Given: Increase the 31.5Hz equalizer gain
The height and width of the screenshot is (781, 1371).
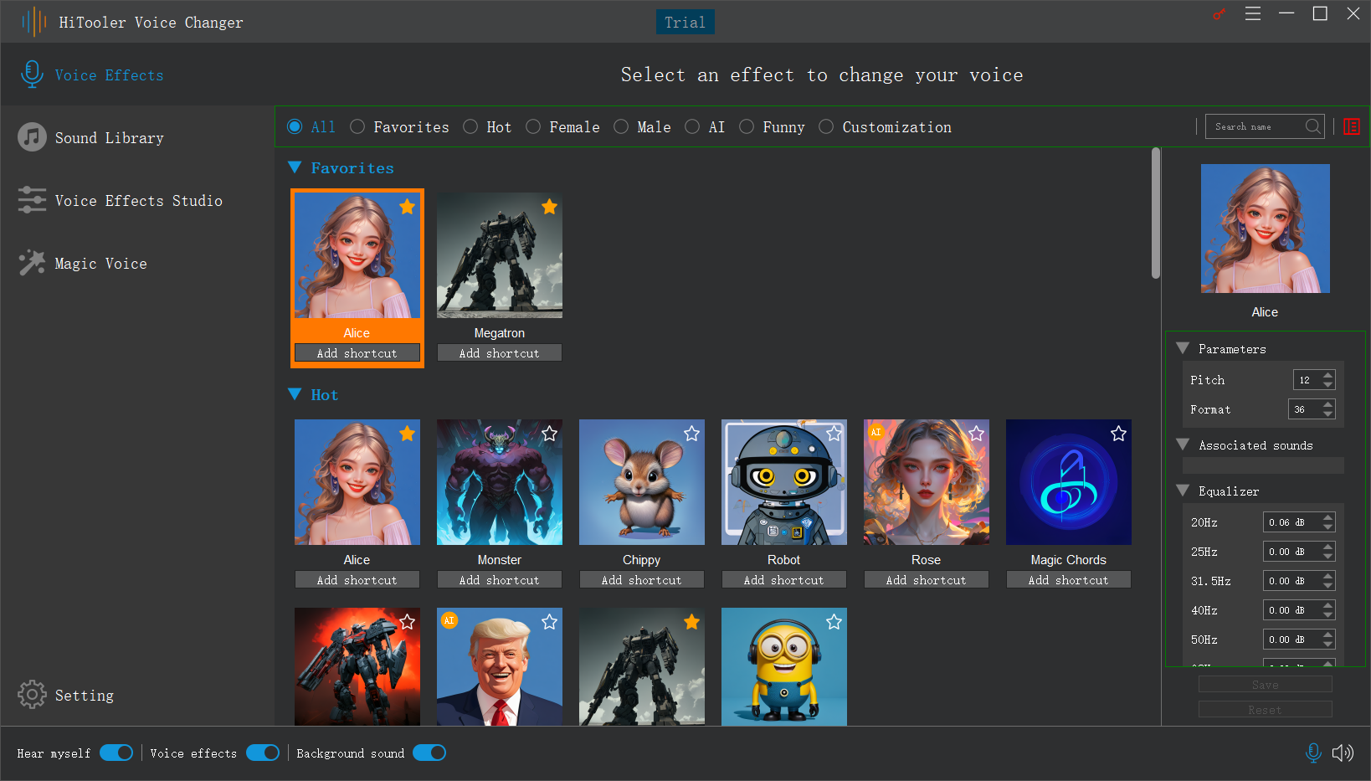Looking at the screenshot, I should (1328, 576).
